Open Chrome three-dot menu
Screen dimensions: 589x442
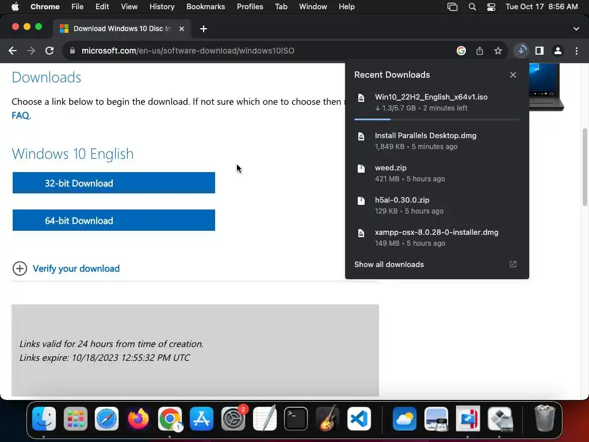[x=576, y=51]
